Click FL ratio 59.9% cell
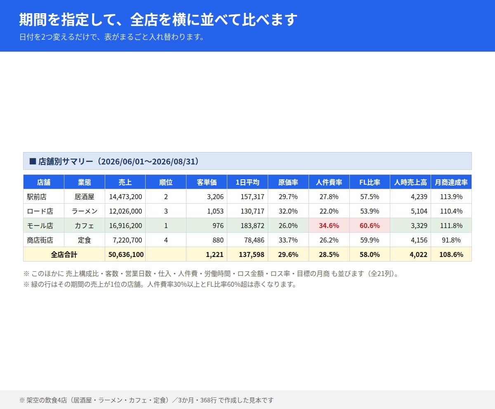The height and width of the screenshot is (409, 495). [x=370, y=240]
